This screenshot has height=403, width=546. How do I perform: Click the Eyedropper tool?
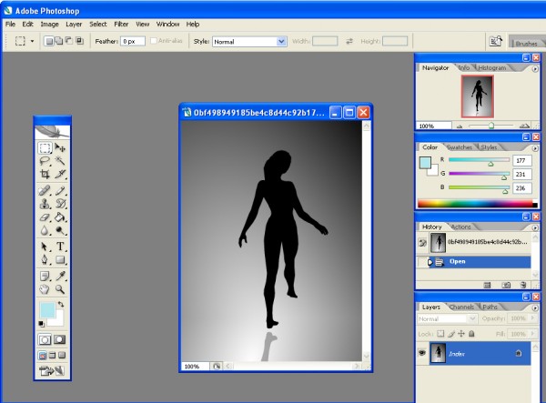(61, 275)
